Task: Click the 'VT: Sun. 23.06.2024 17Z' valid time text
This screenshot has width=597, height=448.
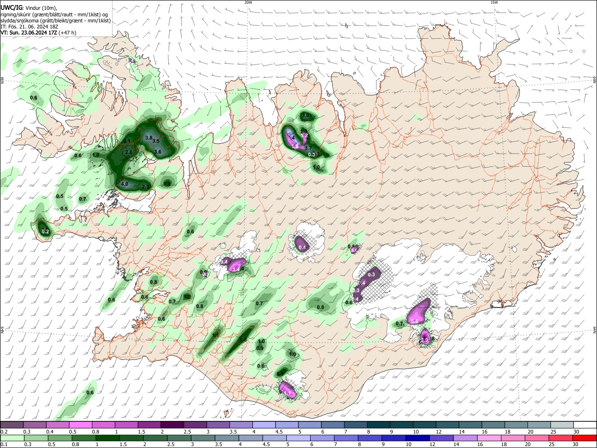Action: coord(29,33)
